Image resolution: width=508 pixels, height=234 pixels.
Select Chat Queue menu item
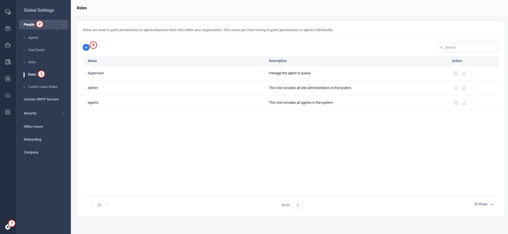36,50
